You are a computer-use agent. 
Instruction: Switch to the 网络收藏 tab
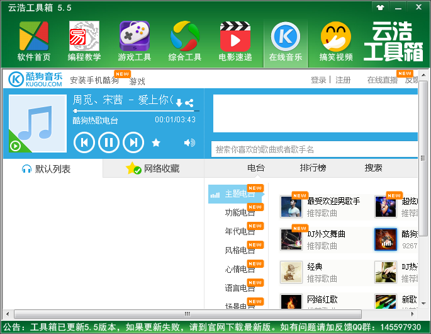coord(153,168)
